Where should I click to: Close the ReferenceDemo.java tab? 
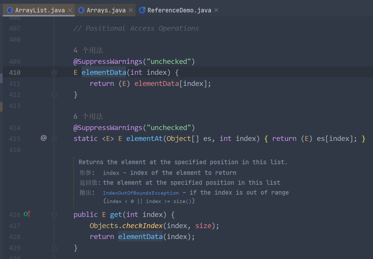tap(216, 10)
